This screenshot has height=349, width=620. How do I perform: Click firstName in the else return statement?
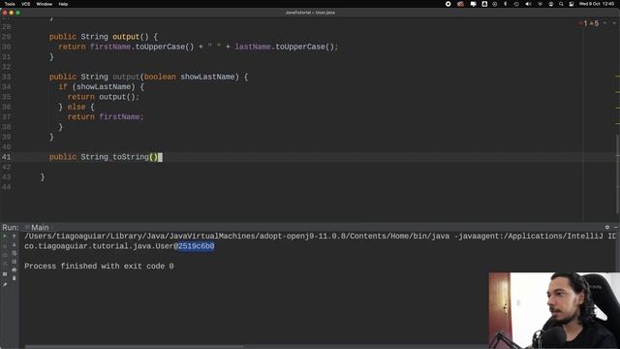point(119,116)
